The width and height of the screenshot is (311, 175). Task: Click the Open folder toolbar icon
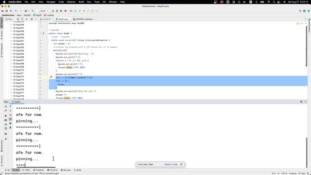(2, 11)
